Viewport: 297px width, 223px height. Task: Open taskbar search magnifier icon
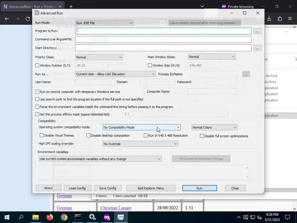tap(21, 217)
